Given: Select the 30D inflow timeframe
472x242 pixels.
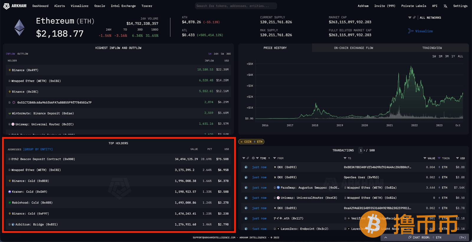Looking at the screenshot, I should (229, 54).
